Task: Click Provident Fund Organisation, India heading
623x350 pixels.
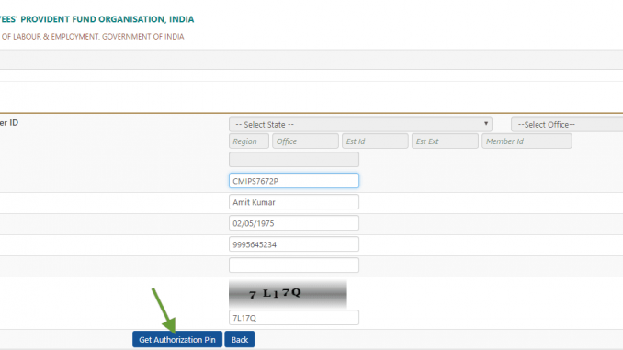Action: click(97, 19)
